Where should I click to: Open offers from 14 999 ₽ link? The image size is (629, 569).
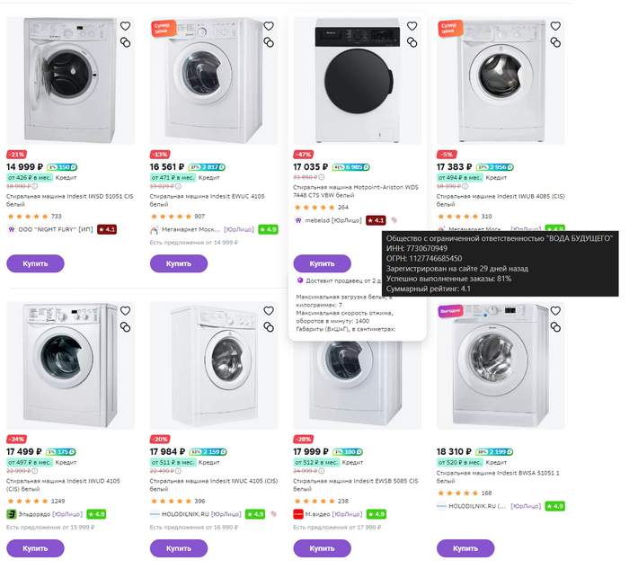tap(193, 243)
